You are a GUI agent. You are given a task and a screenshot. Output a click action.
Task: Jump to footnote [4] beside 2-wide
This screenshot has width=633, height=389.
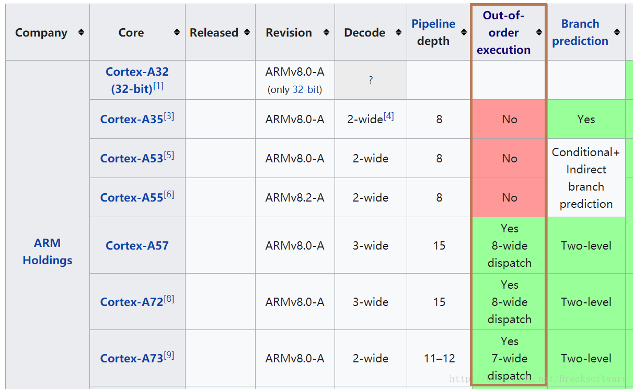click(388, 116)
